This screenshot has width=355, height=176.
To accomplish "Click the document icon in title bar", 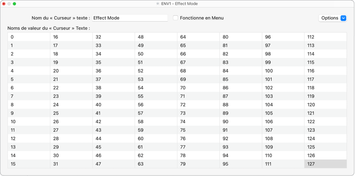I will [158, 4].
